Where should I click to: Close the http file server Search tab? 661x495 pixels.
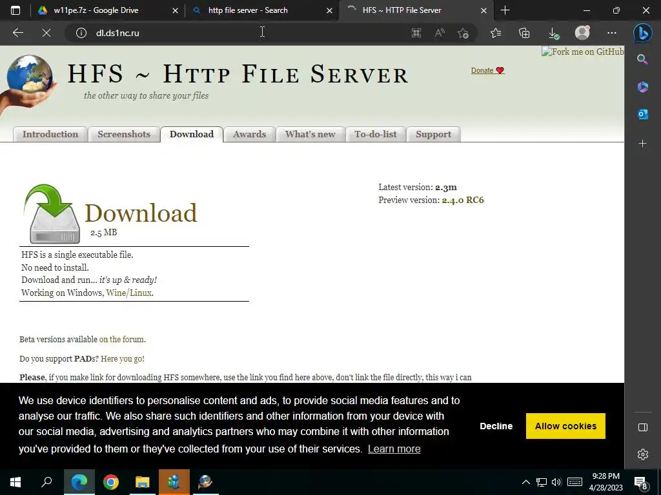pos(330,10)
